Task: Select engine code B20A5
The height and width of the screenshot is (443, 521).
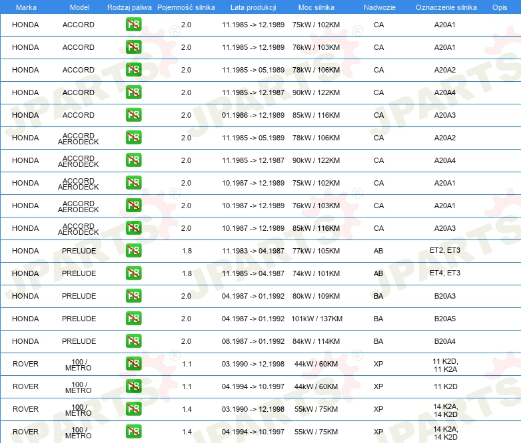Action: (x=445, y=319)
